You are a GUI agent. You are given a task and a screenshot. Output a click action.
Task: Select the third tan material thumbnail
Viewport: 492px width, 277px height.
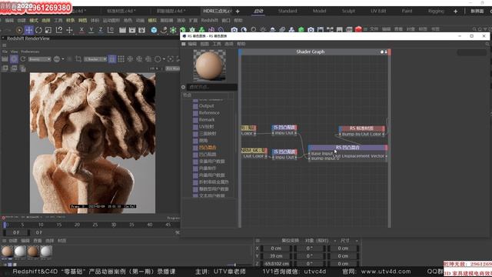33,252
